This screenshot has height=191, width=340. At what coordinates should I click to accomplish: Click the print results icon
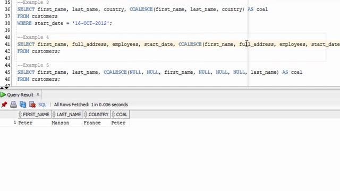[13, 105]
